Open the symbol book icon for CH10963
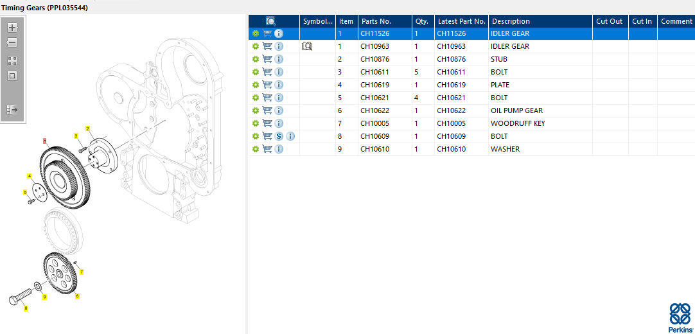 coord(307,46)
